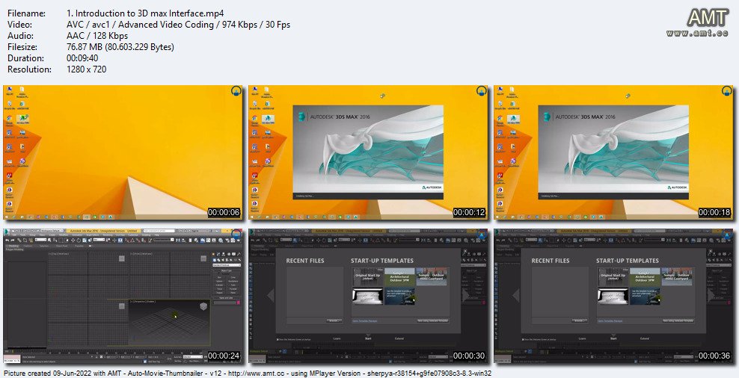The image size is (739, 378).
Task: Toggle Show this Welcome Screen at startup in the 00:00:36 frame
Action: (x=523, y=339)
